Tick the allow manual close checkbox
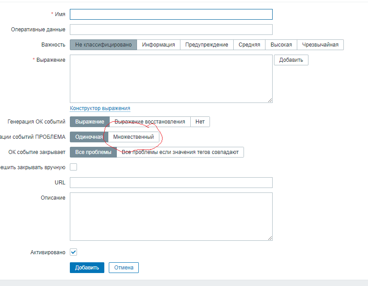The image size is (368, 286). 73,167
